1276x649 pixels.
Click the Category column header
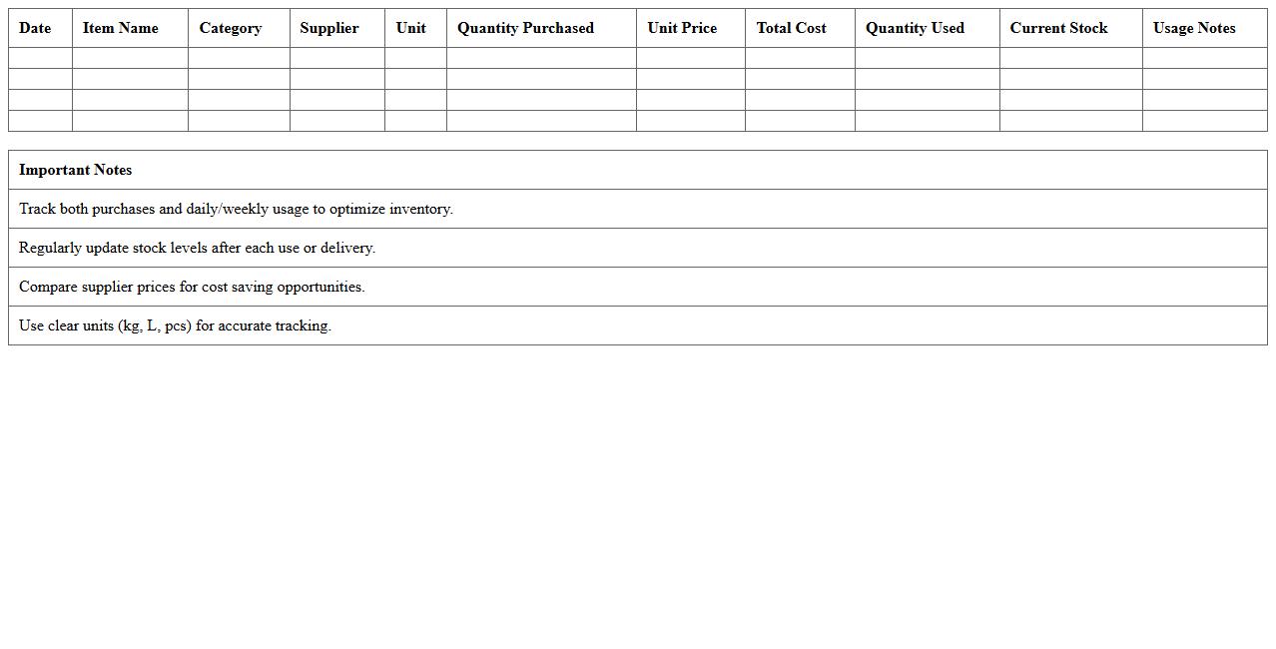231,28
